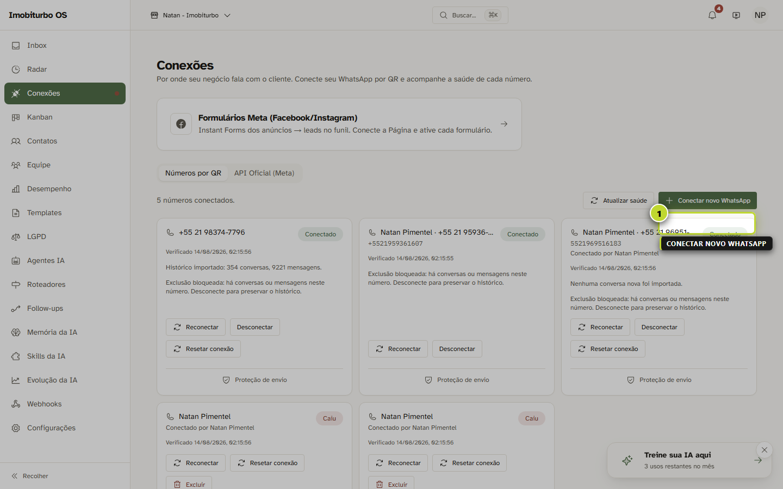Desconectar the +5521959361607 number
Image resolution: width=783 pixels, height=489 pixels.
tap(457, 349)
